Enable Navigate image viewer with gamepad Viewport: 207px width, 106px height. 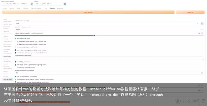coord(16,68)
